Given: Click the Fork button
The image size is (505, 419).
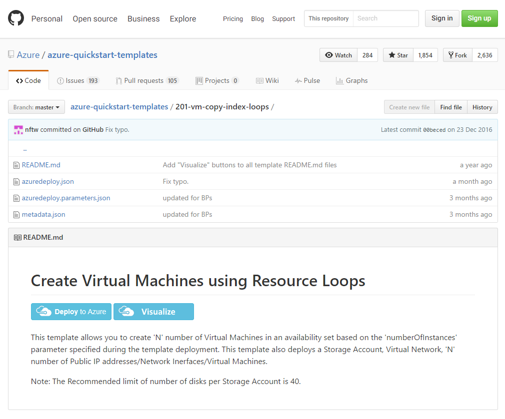Looking at the screenshot, I should [457, 55].
